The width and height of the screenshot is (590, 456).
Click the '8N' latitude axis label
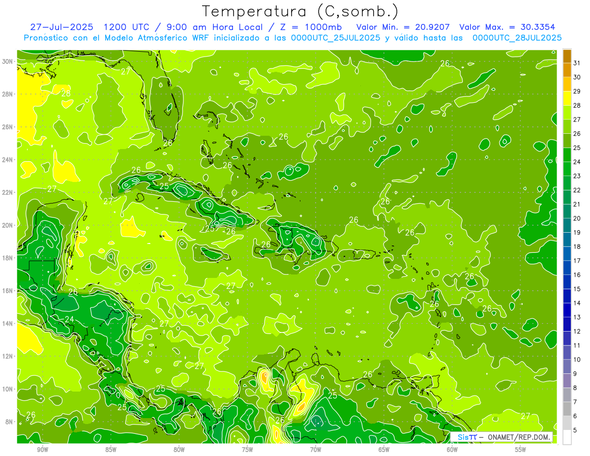click(x=9, y=422)
